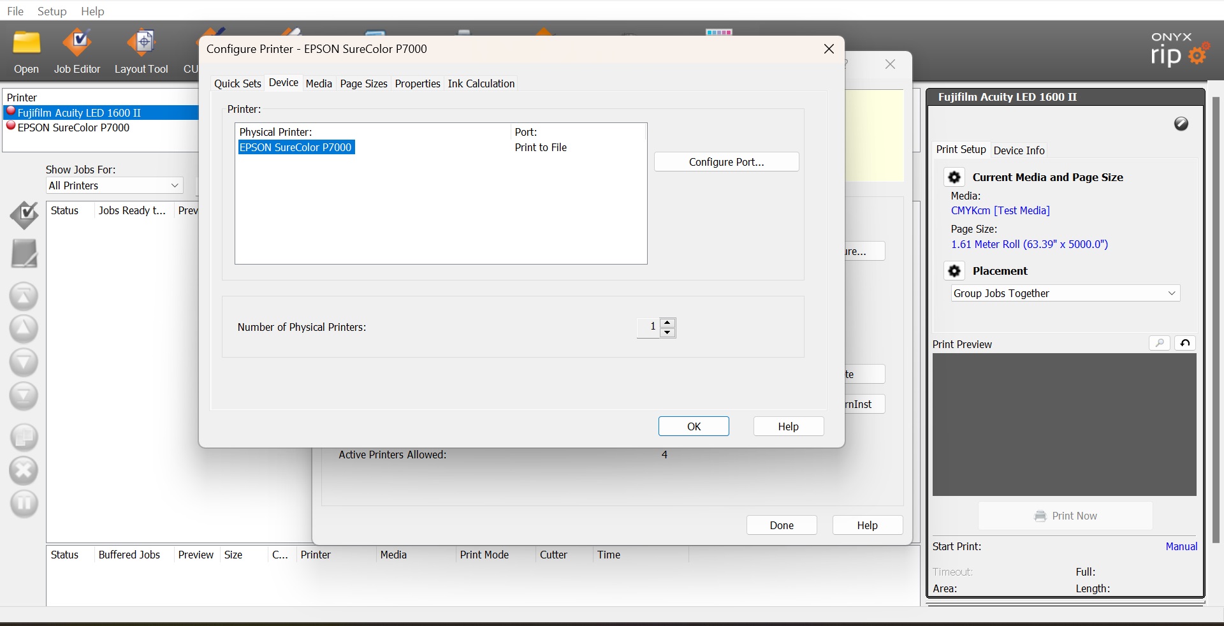Click the delete job X icon
Viewport: 1224px width, 626px height.
coord(24,471)
